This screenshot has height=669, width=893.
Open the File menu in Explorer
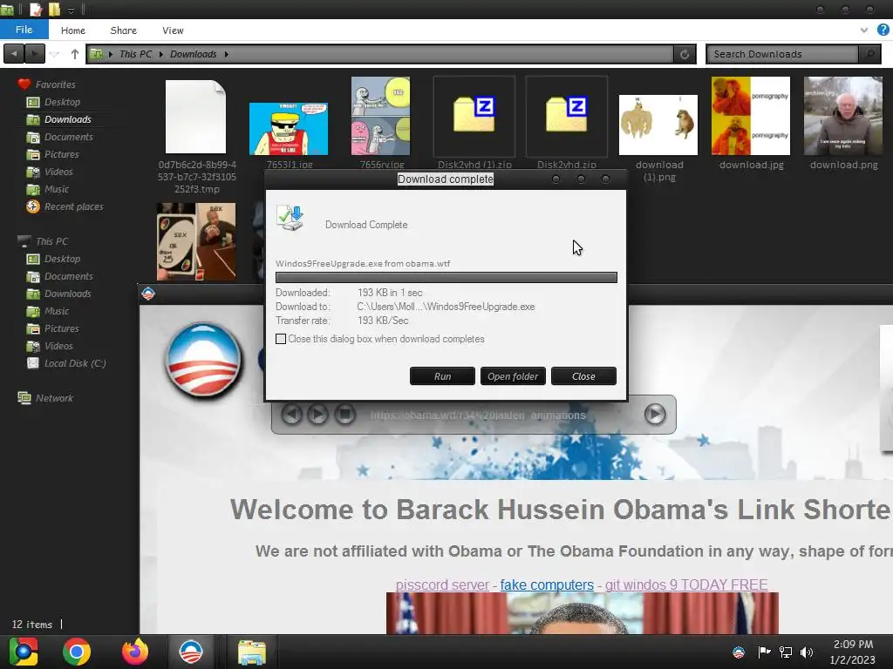(x=24, y=30)
